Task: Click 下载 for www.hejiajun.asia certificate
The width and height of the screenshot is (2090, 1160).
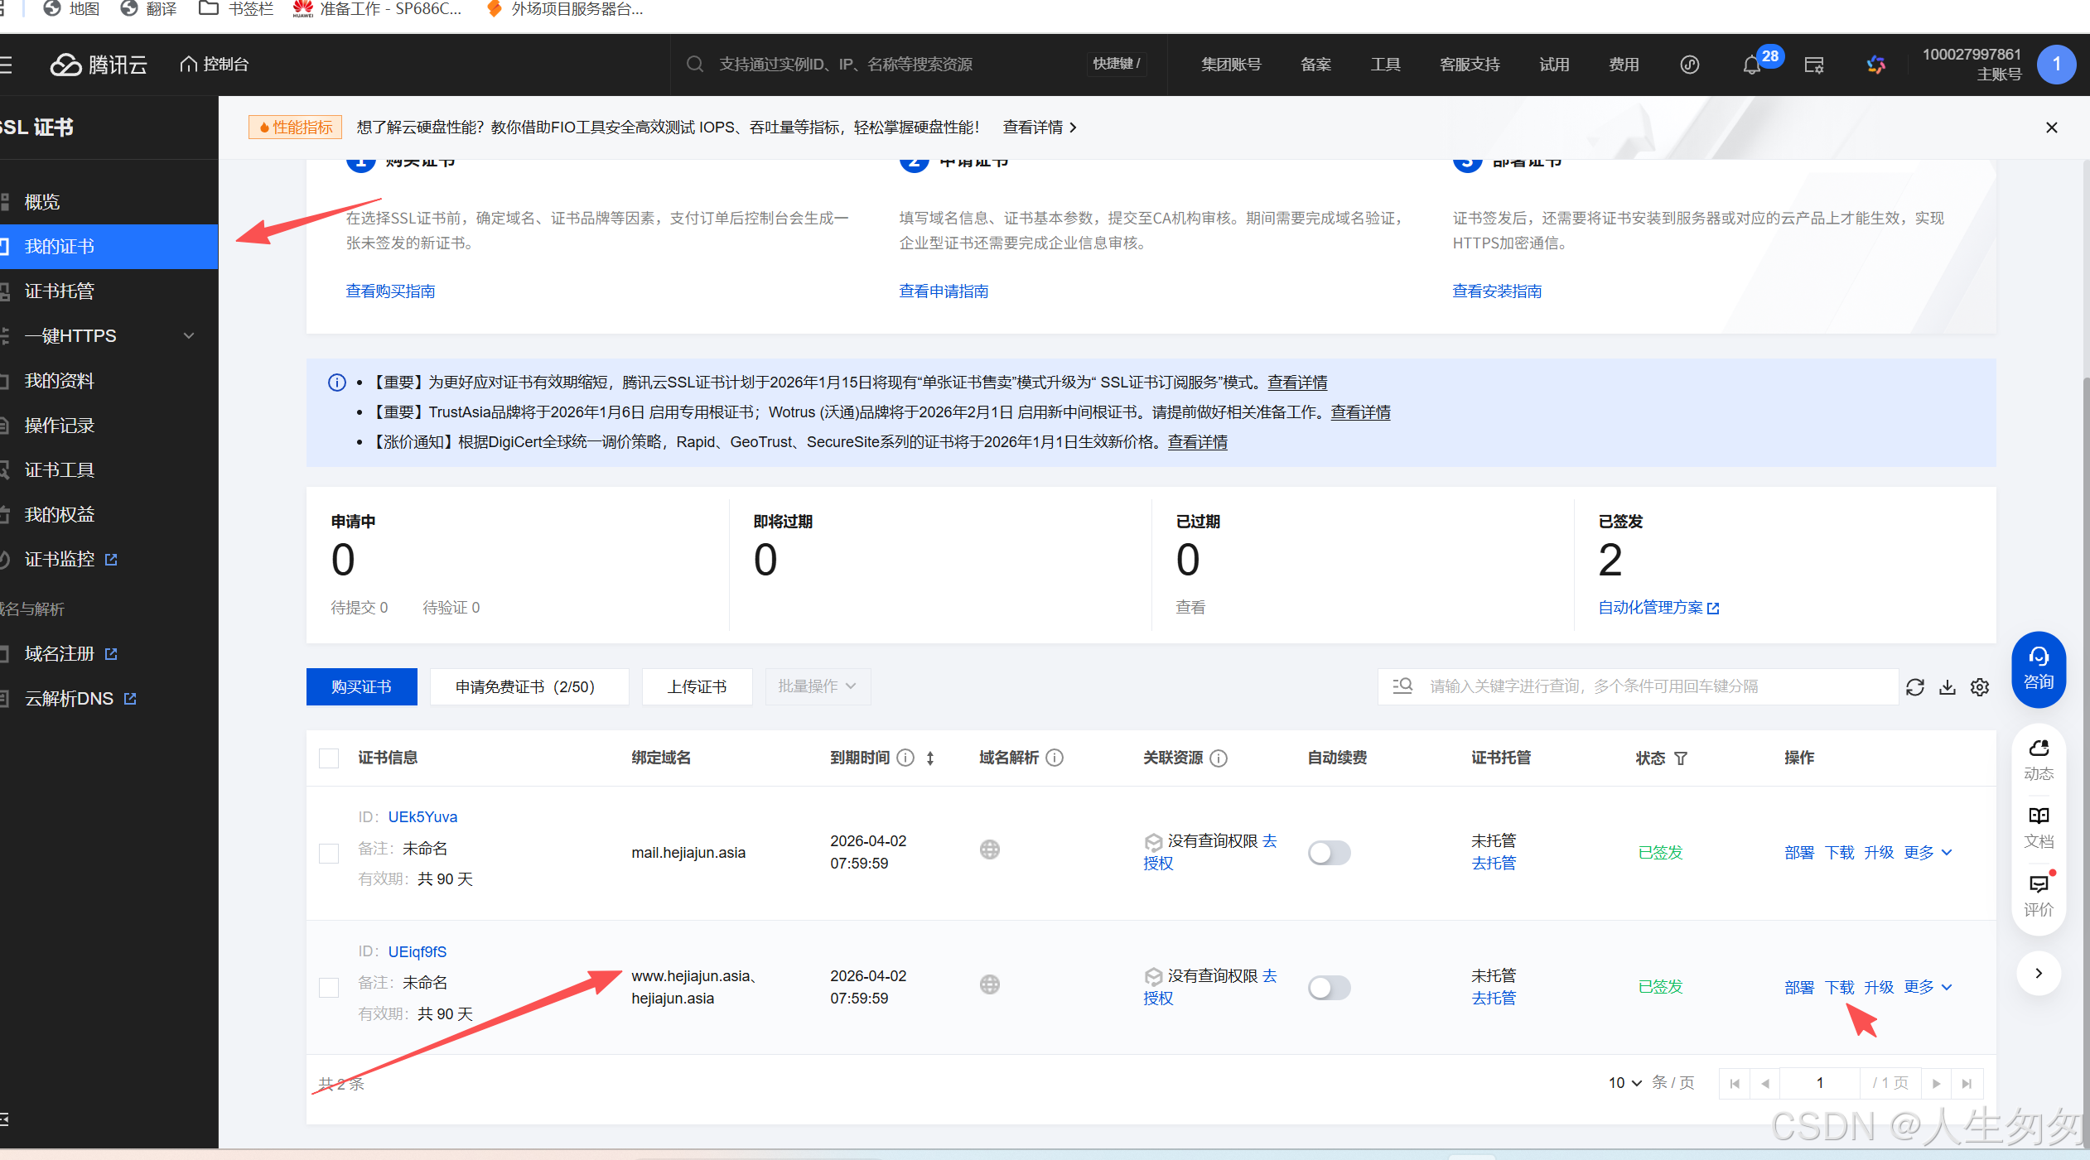Action: pos(1839,987)
